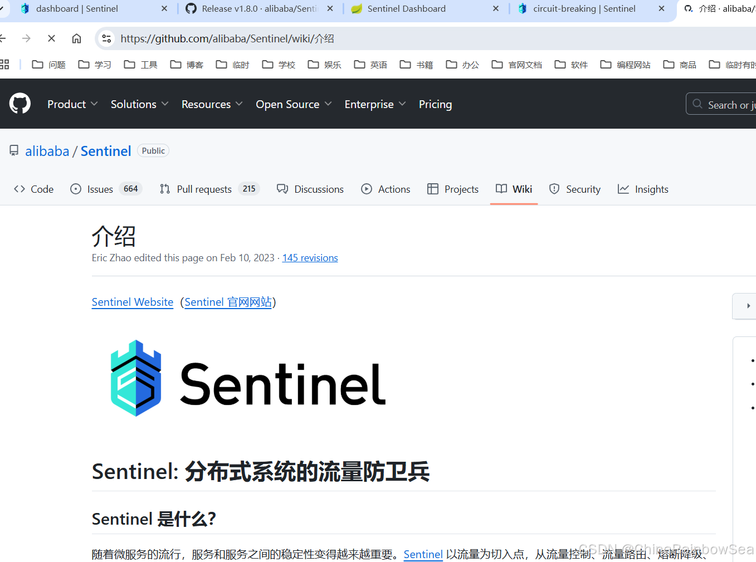Click the GitHub search box
Viewport: 756px width, 562px height.
click(x=721, y=104)
